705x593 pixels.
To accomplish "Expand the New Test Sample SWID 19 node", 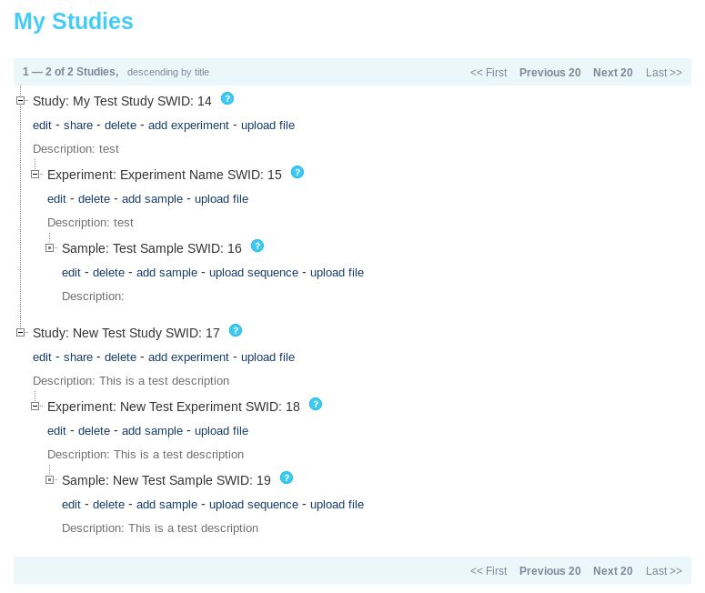I will 49,480.
